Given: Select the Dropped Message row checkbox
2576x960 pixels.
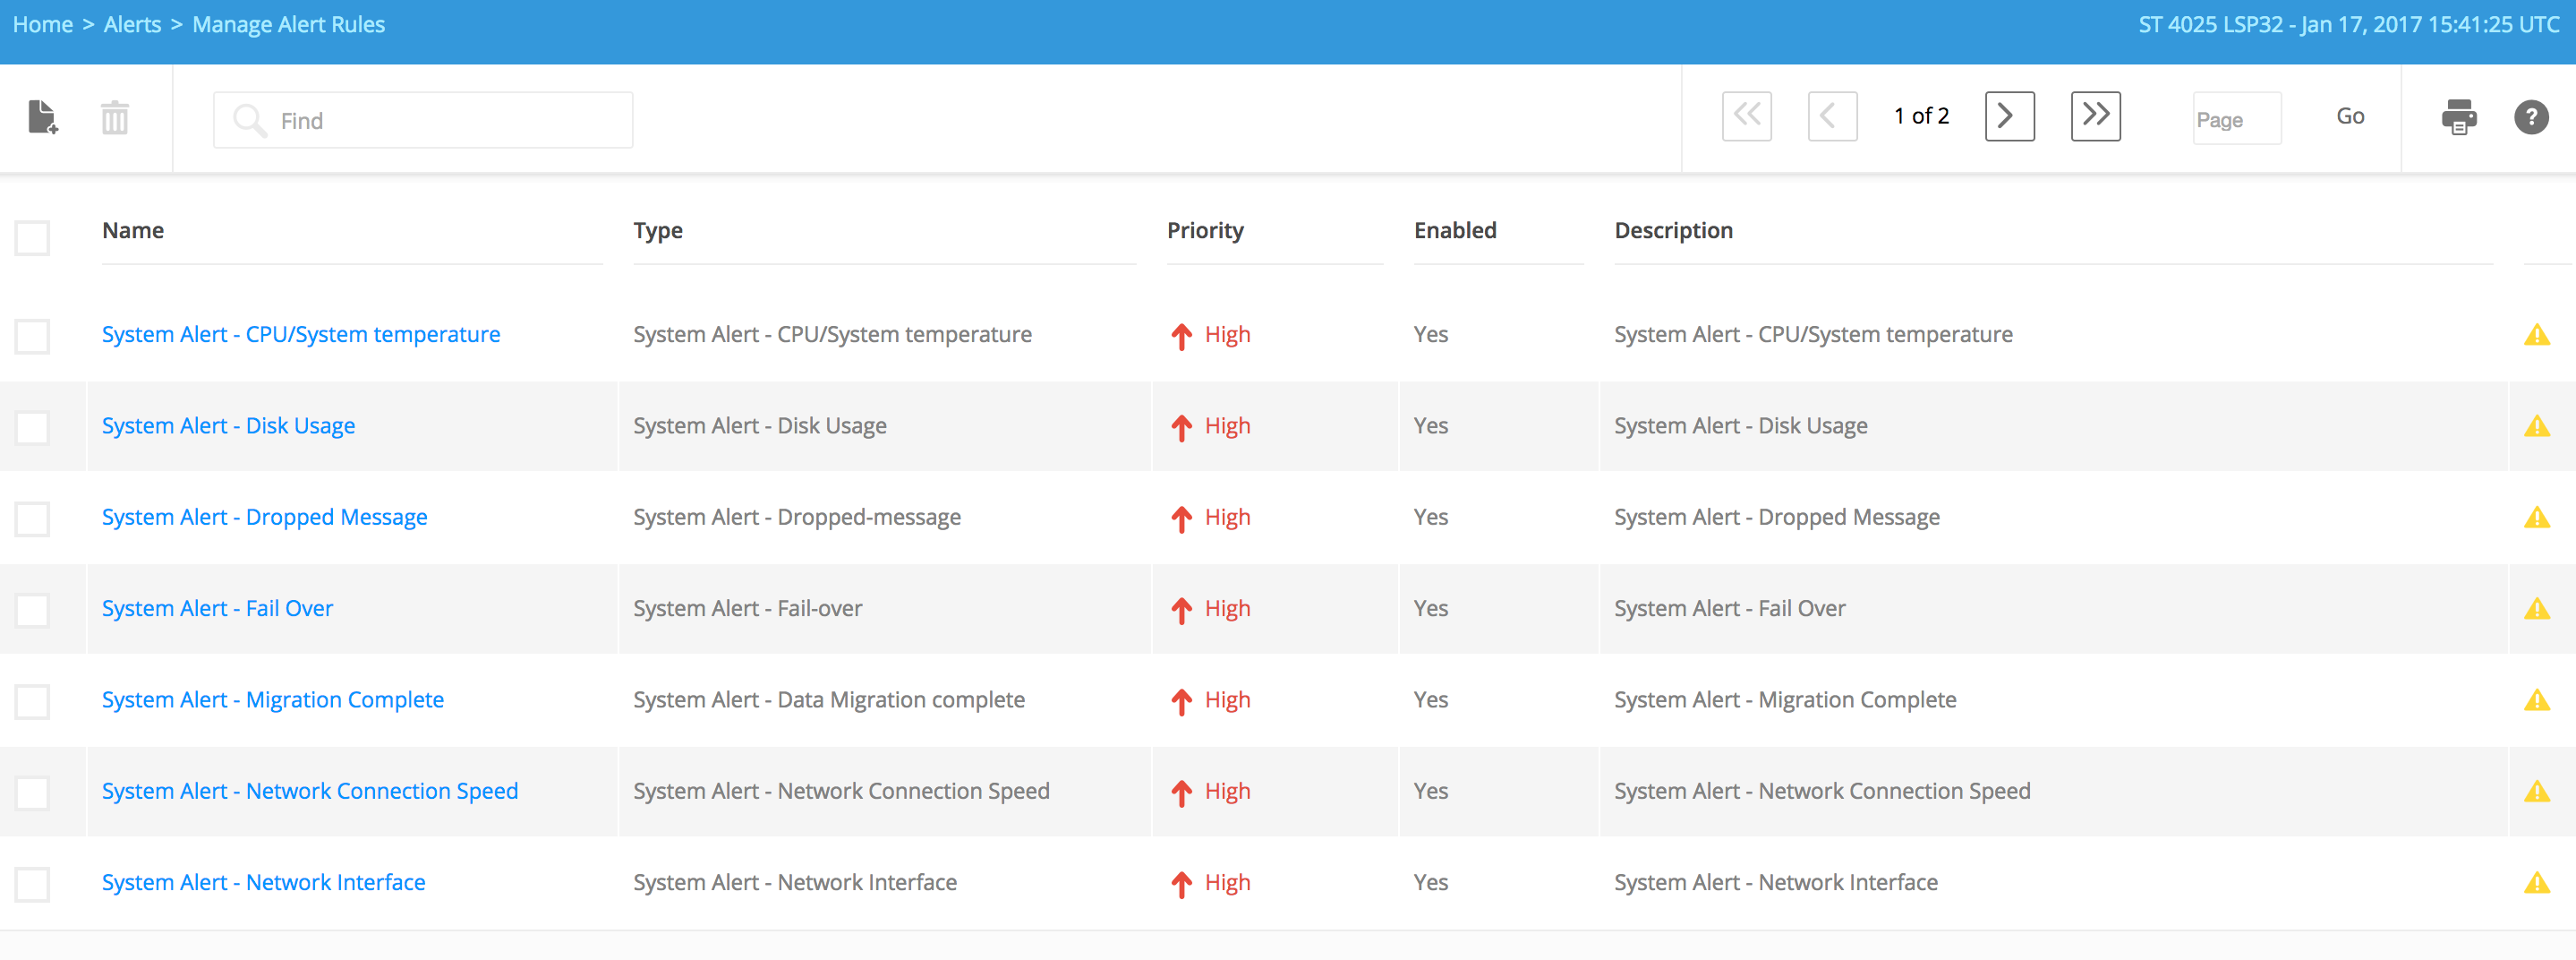Looking at the screenshot, I should tap(32, 519).
